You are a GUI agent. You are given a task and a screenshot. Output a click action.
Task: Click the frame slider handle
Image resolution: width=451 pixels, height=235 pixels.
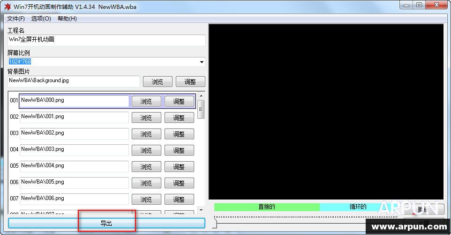215,223
